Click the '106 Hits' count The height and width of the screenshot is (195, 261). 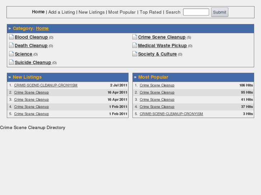(x=246, y=85)
